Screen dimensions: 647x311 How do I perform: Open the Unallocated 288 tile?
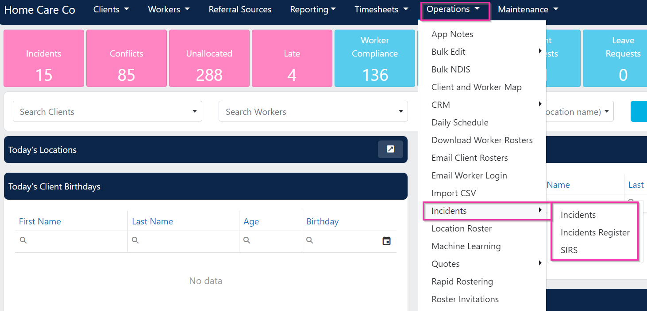click(x=209, y=58)
